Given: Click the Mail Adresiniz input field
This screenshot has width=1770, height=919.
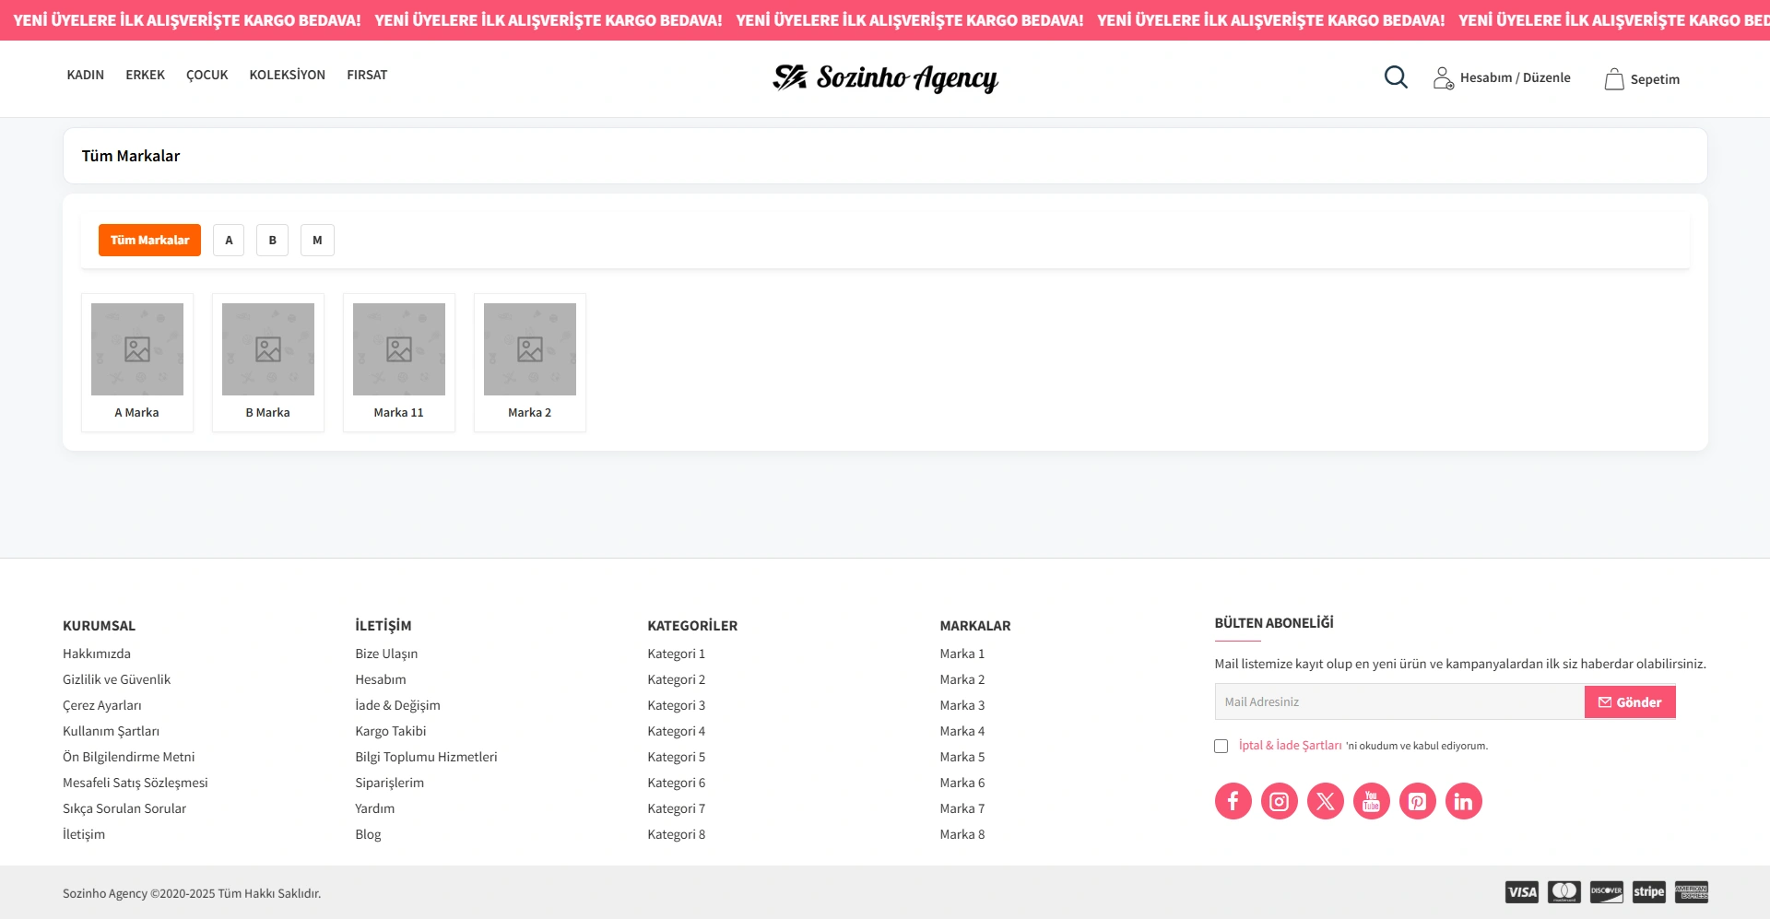Looking at the screenshot, I should click(x=1398, y=702).
